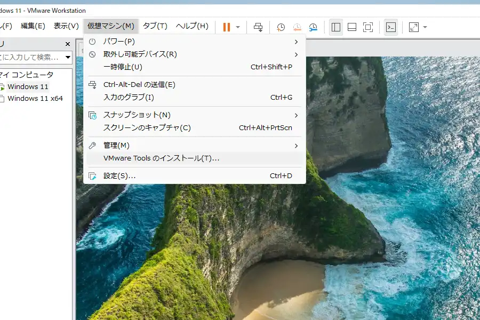Click arrow chevron on スナップショット(N) row

[x=296, y=115]
